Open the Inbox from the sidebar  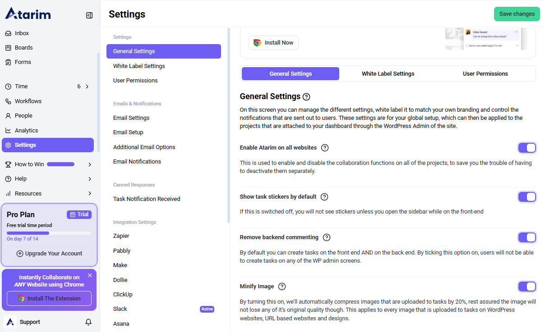(22, 33)
